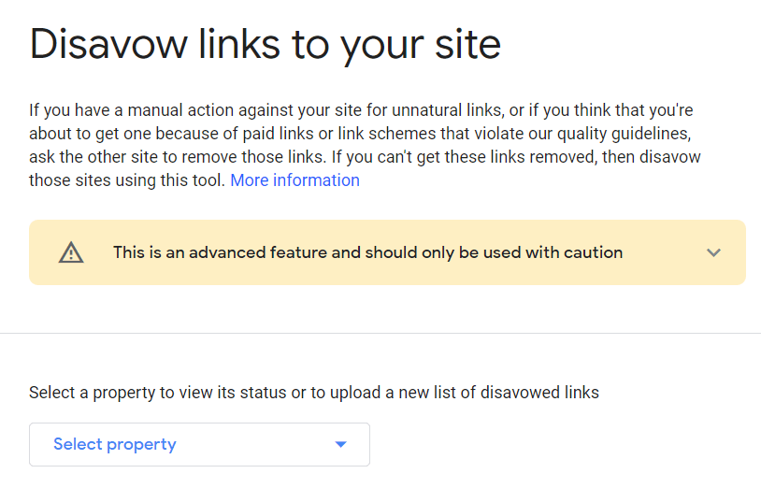Open the Select property dropdown

coord(199,444)
